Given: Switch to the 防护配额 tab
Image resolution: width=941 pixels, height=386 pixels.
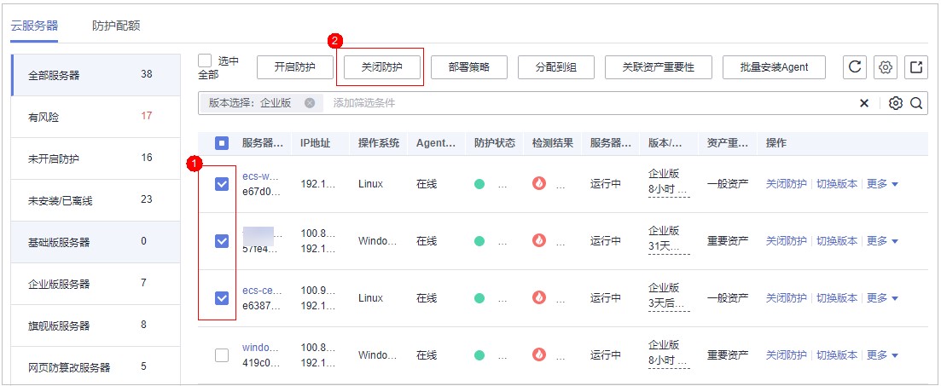Looking at the screenshot, I should click(x=116, y=26).
